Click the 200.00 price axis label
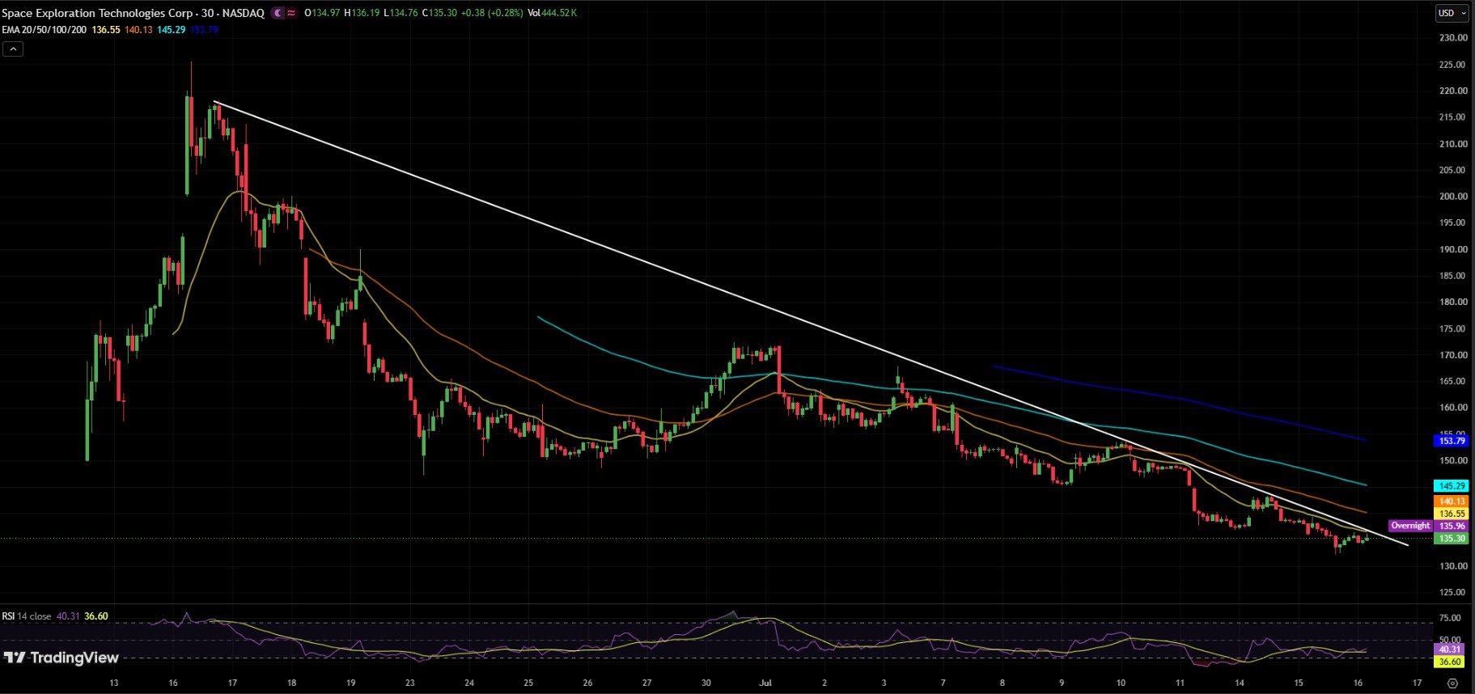Screen dimensions: 1475x694 pos(1453,197)
